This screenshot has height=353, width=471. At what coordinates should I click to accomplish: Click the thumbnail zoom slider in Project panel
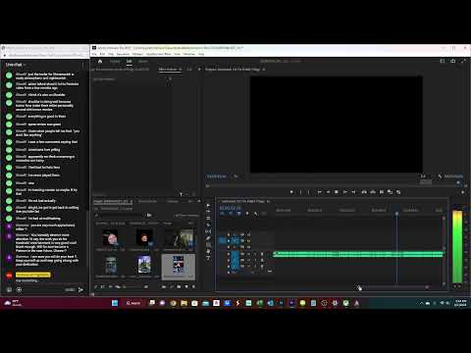134,286
